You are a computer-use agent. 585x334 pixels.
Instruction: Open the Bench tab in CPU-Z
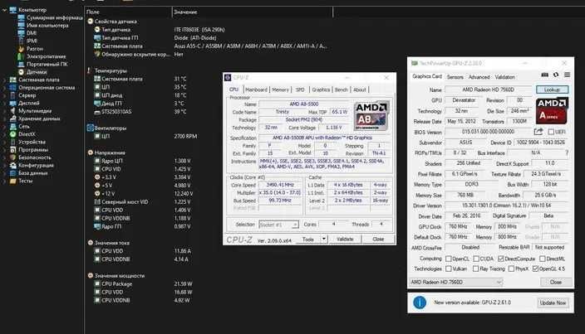pos(341,90)
